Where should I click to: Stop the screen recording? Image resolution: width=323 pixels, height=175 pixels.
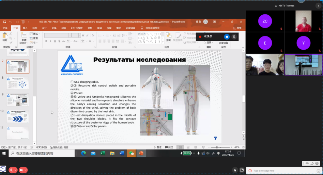pyautogui.click(x=227, y=37)
